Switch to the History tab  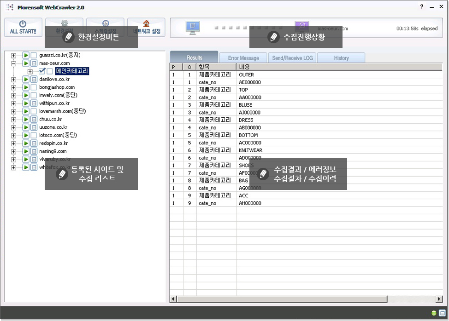(341, 58)
